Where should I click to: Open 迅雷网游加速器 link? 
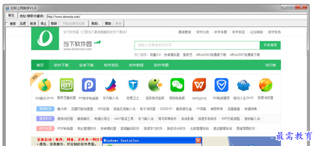click(x=82, y=109)
